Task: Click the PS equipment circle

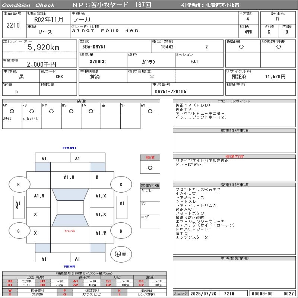Action: click(x=32, y=111)
